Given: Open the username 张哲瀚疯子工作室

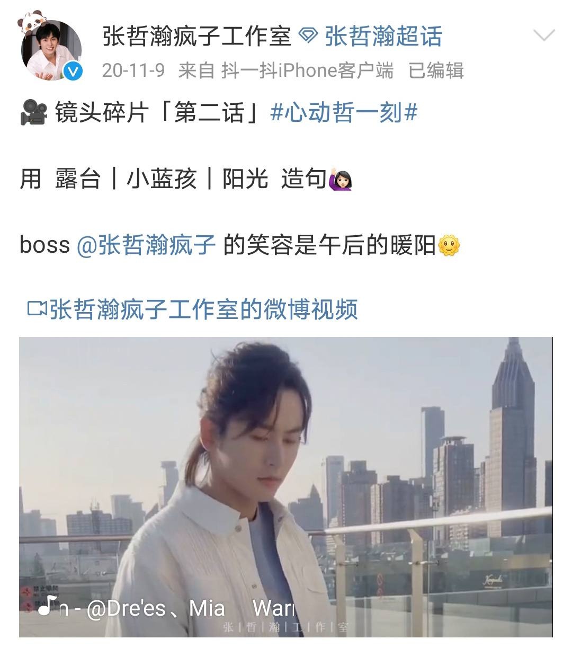Looking at the screenshot, I should coord(196,37).
